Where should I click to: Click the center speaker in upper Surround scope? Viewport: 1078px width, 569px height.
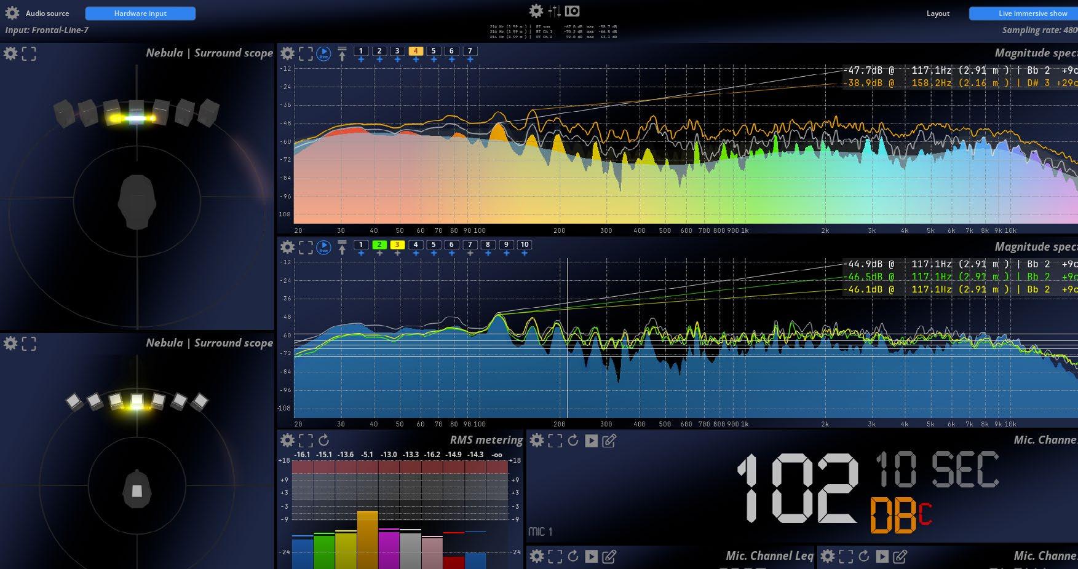coord(137,114)
